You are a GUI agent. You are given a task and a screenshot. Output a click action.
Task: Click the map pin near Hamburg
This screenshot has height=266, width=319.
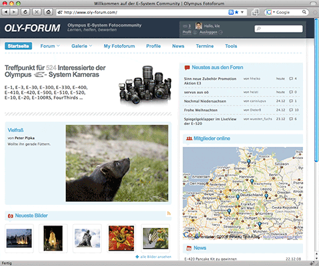pyautogui.click(x=248, y=162)
